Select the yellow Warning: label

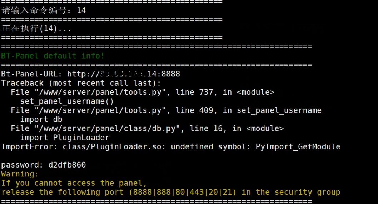click(20, 174)
